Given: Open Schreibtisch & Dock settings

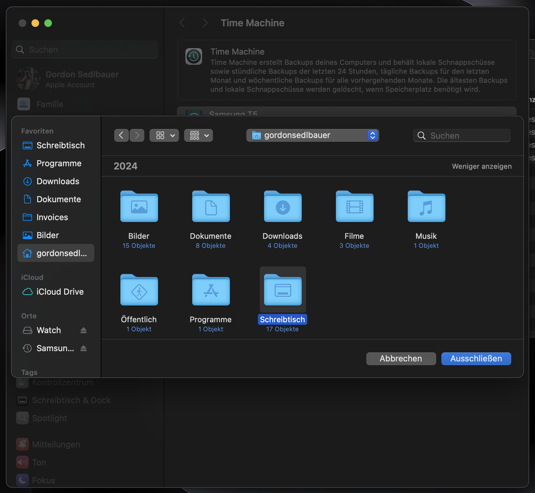Looking at the screenshot, I should tap(64, 400).
